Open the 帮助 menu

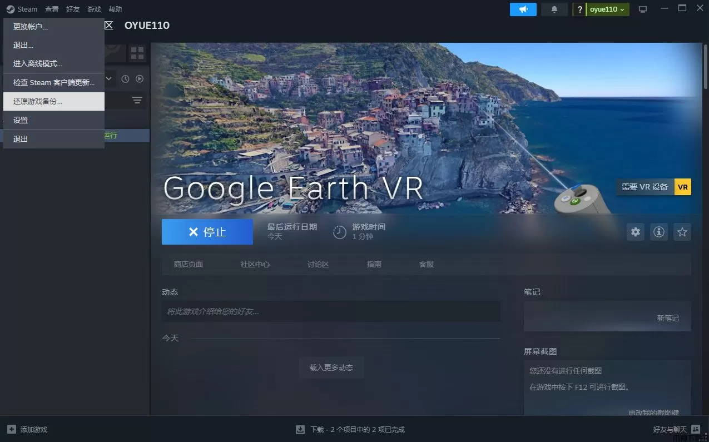115,9
